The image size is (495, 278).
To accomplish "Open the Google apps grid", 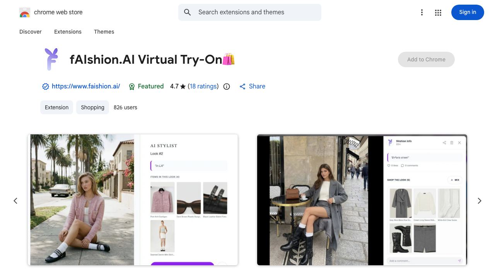I will coord(438,12).
